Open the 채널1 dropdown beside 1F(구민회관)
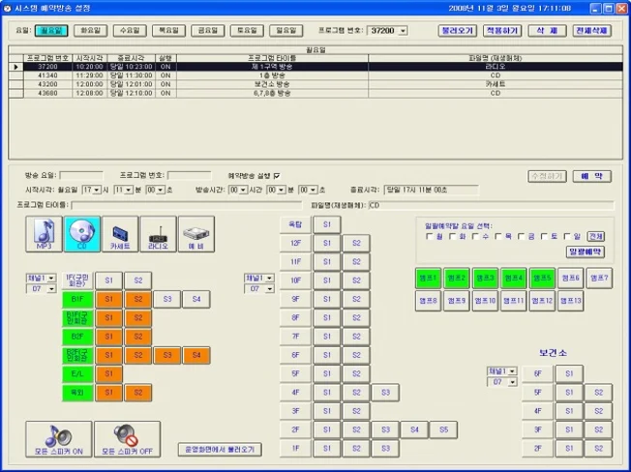The image size is (631, 472). (51, 279)
